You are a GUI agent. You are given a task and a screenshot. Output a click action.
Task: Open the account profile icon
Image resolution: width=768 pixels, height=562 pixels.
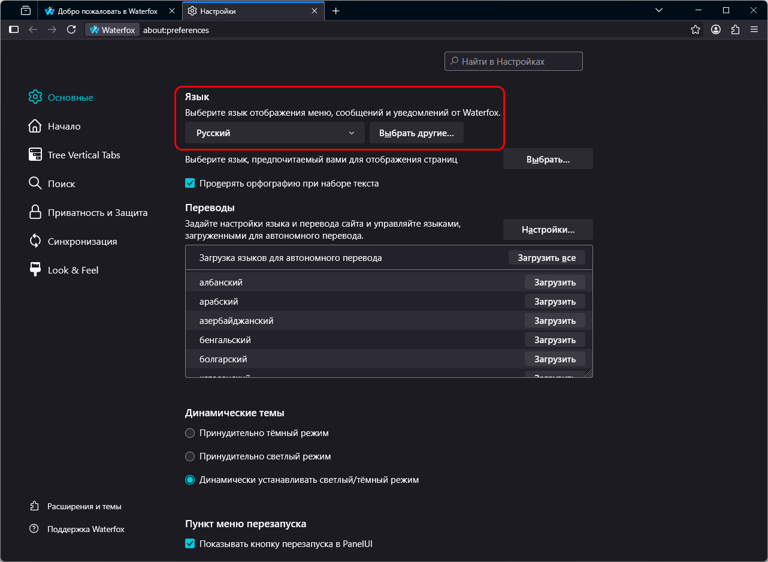pos(715,29)
